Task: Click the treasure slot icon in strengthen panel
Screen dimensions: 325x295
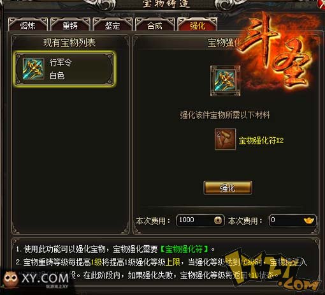Action: [x=226, y=81]
